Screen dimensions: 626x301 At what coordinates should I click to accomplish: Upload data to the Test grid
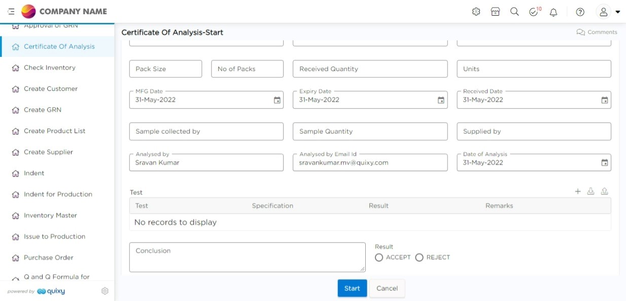604,191
